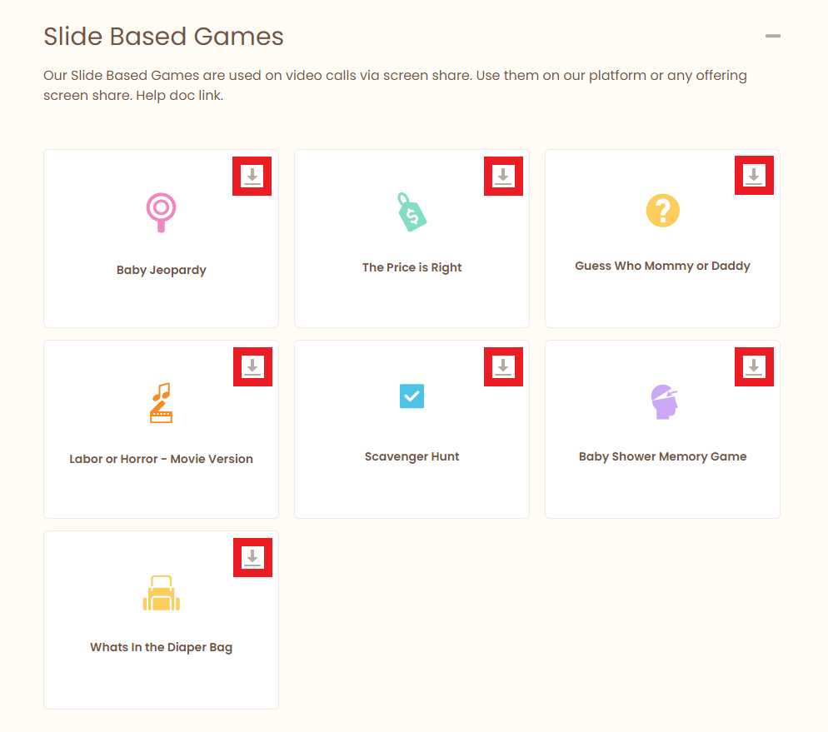Click the pink pacifier Baby Jeopardy icon
This screenshot has width=828, height=732.
[x=161, y=212]
